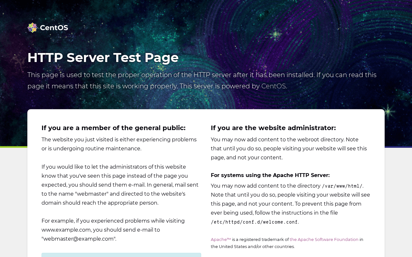Click the CentOS wordmark text in header

(54, 28)
